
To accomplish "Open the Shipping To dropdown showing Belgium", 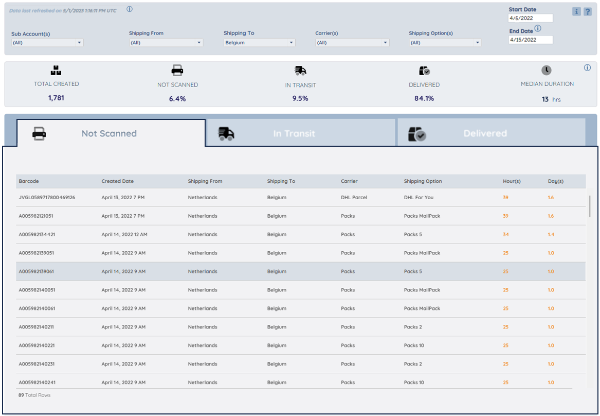I will point(260,43).
